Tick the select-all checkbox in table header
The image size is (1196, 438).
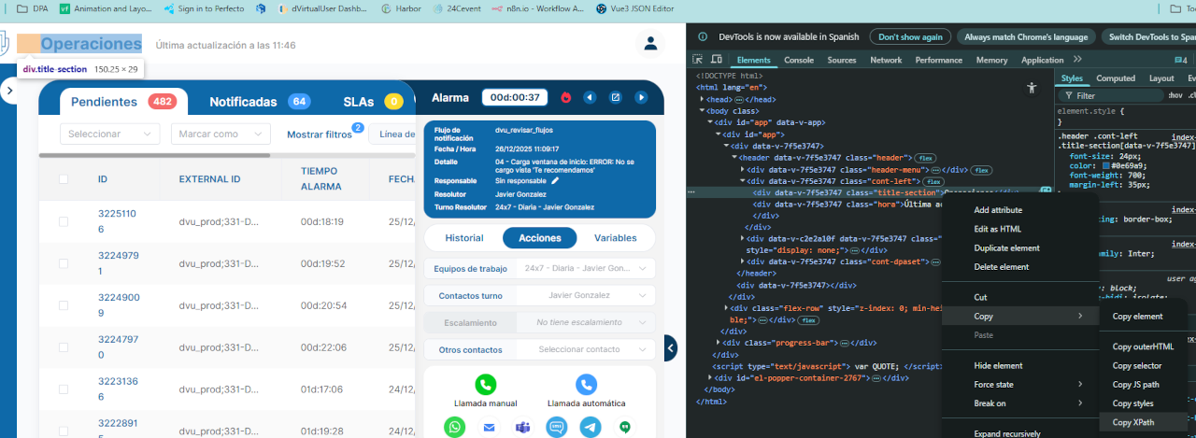64,179
